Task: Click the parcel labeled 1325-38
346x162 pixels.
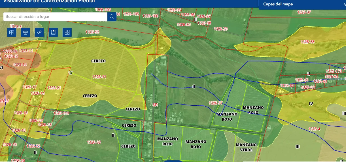Action: pyautogui.click(x=307, y=42)
